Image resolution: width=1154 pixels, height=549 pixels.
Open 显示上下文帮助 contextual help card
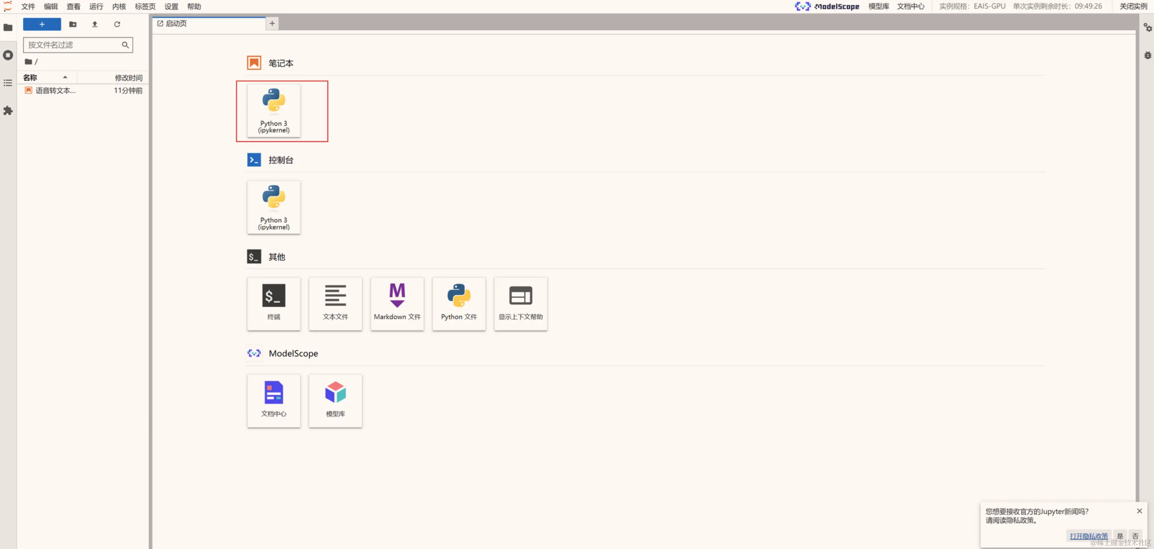(x=521, y=304)
